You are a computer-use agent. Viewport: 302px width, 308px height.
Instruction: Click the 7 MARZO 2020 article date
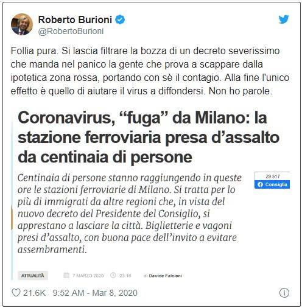tap(88, 276)
